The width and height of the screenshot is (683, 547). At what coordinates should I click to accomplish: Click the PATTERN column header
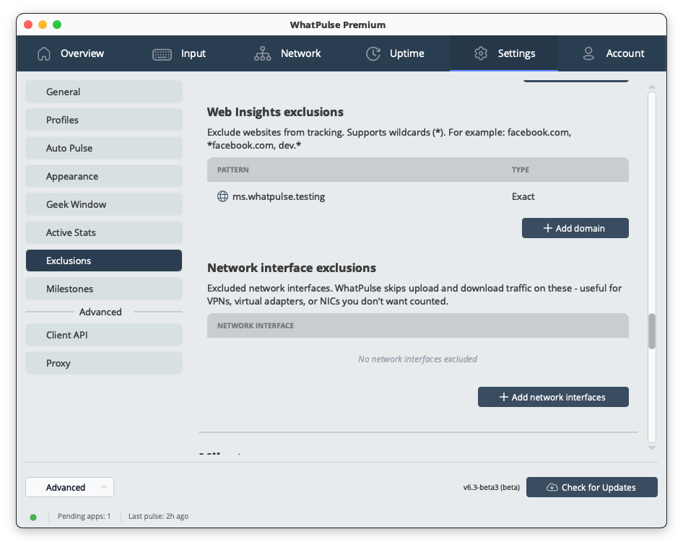point(233,170)
